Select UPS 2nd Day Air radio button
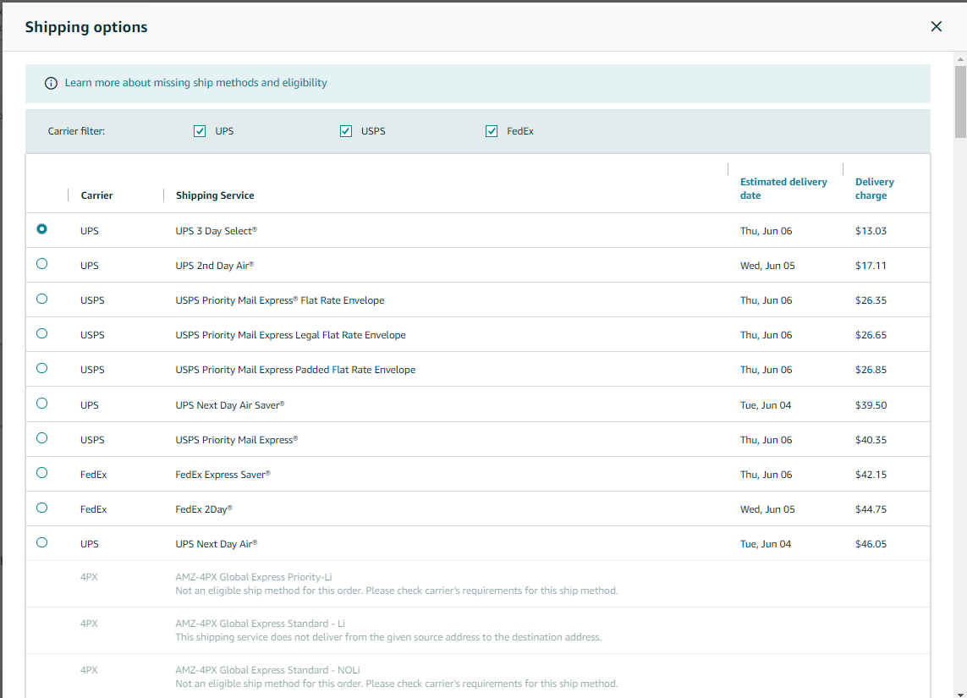Image resolution: width=967 pixels, height=698 pixels. pos(42,264)
